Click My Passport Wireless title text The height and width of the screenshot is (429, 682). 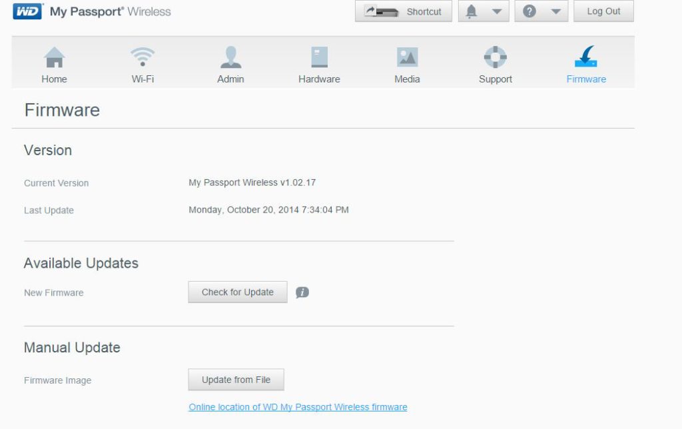(x=111, y=12)
